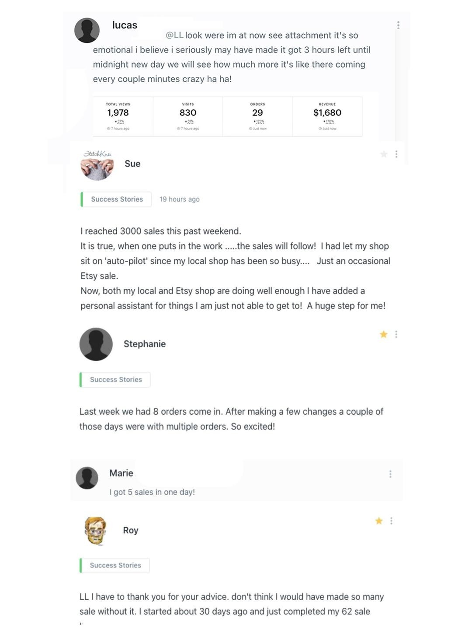Image resolution: width=472 pixels, height=630 pixels.
Task: Toggle the star on Sue's post
Action: [384, 154]
